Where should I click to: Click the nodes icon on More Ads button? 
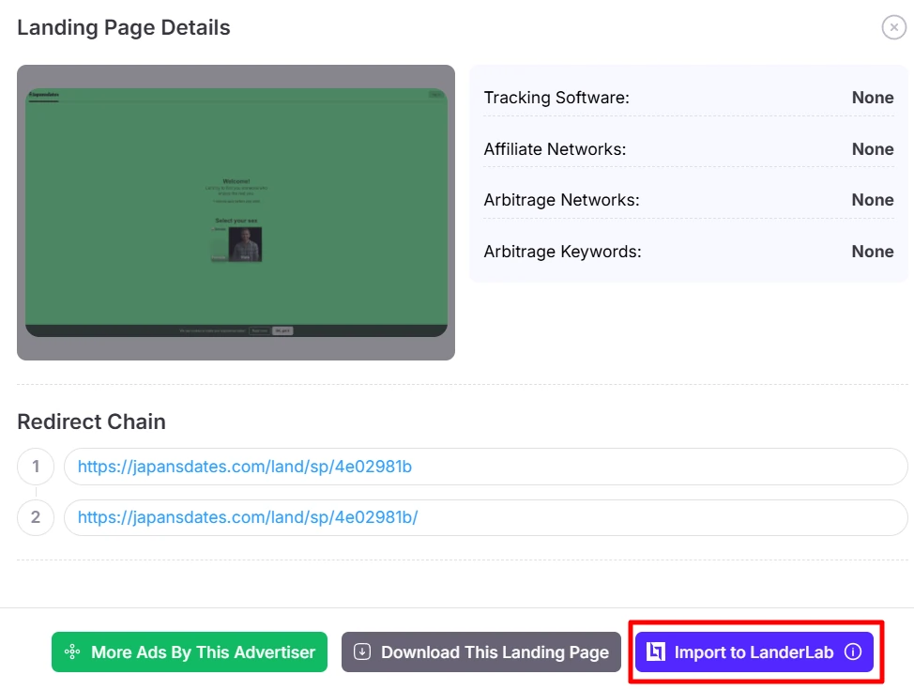(x=72, y=652)
